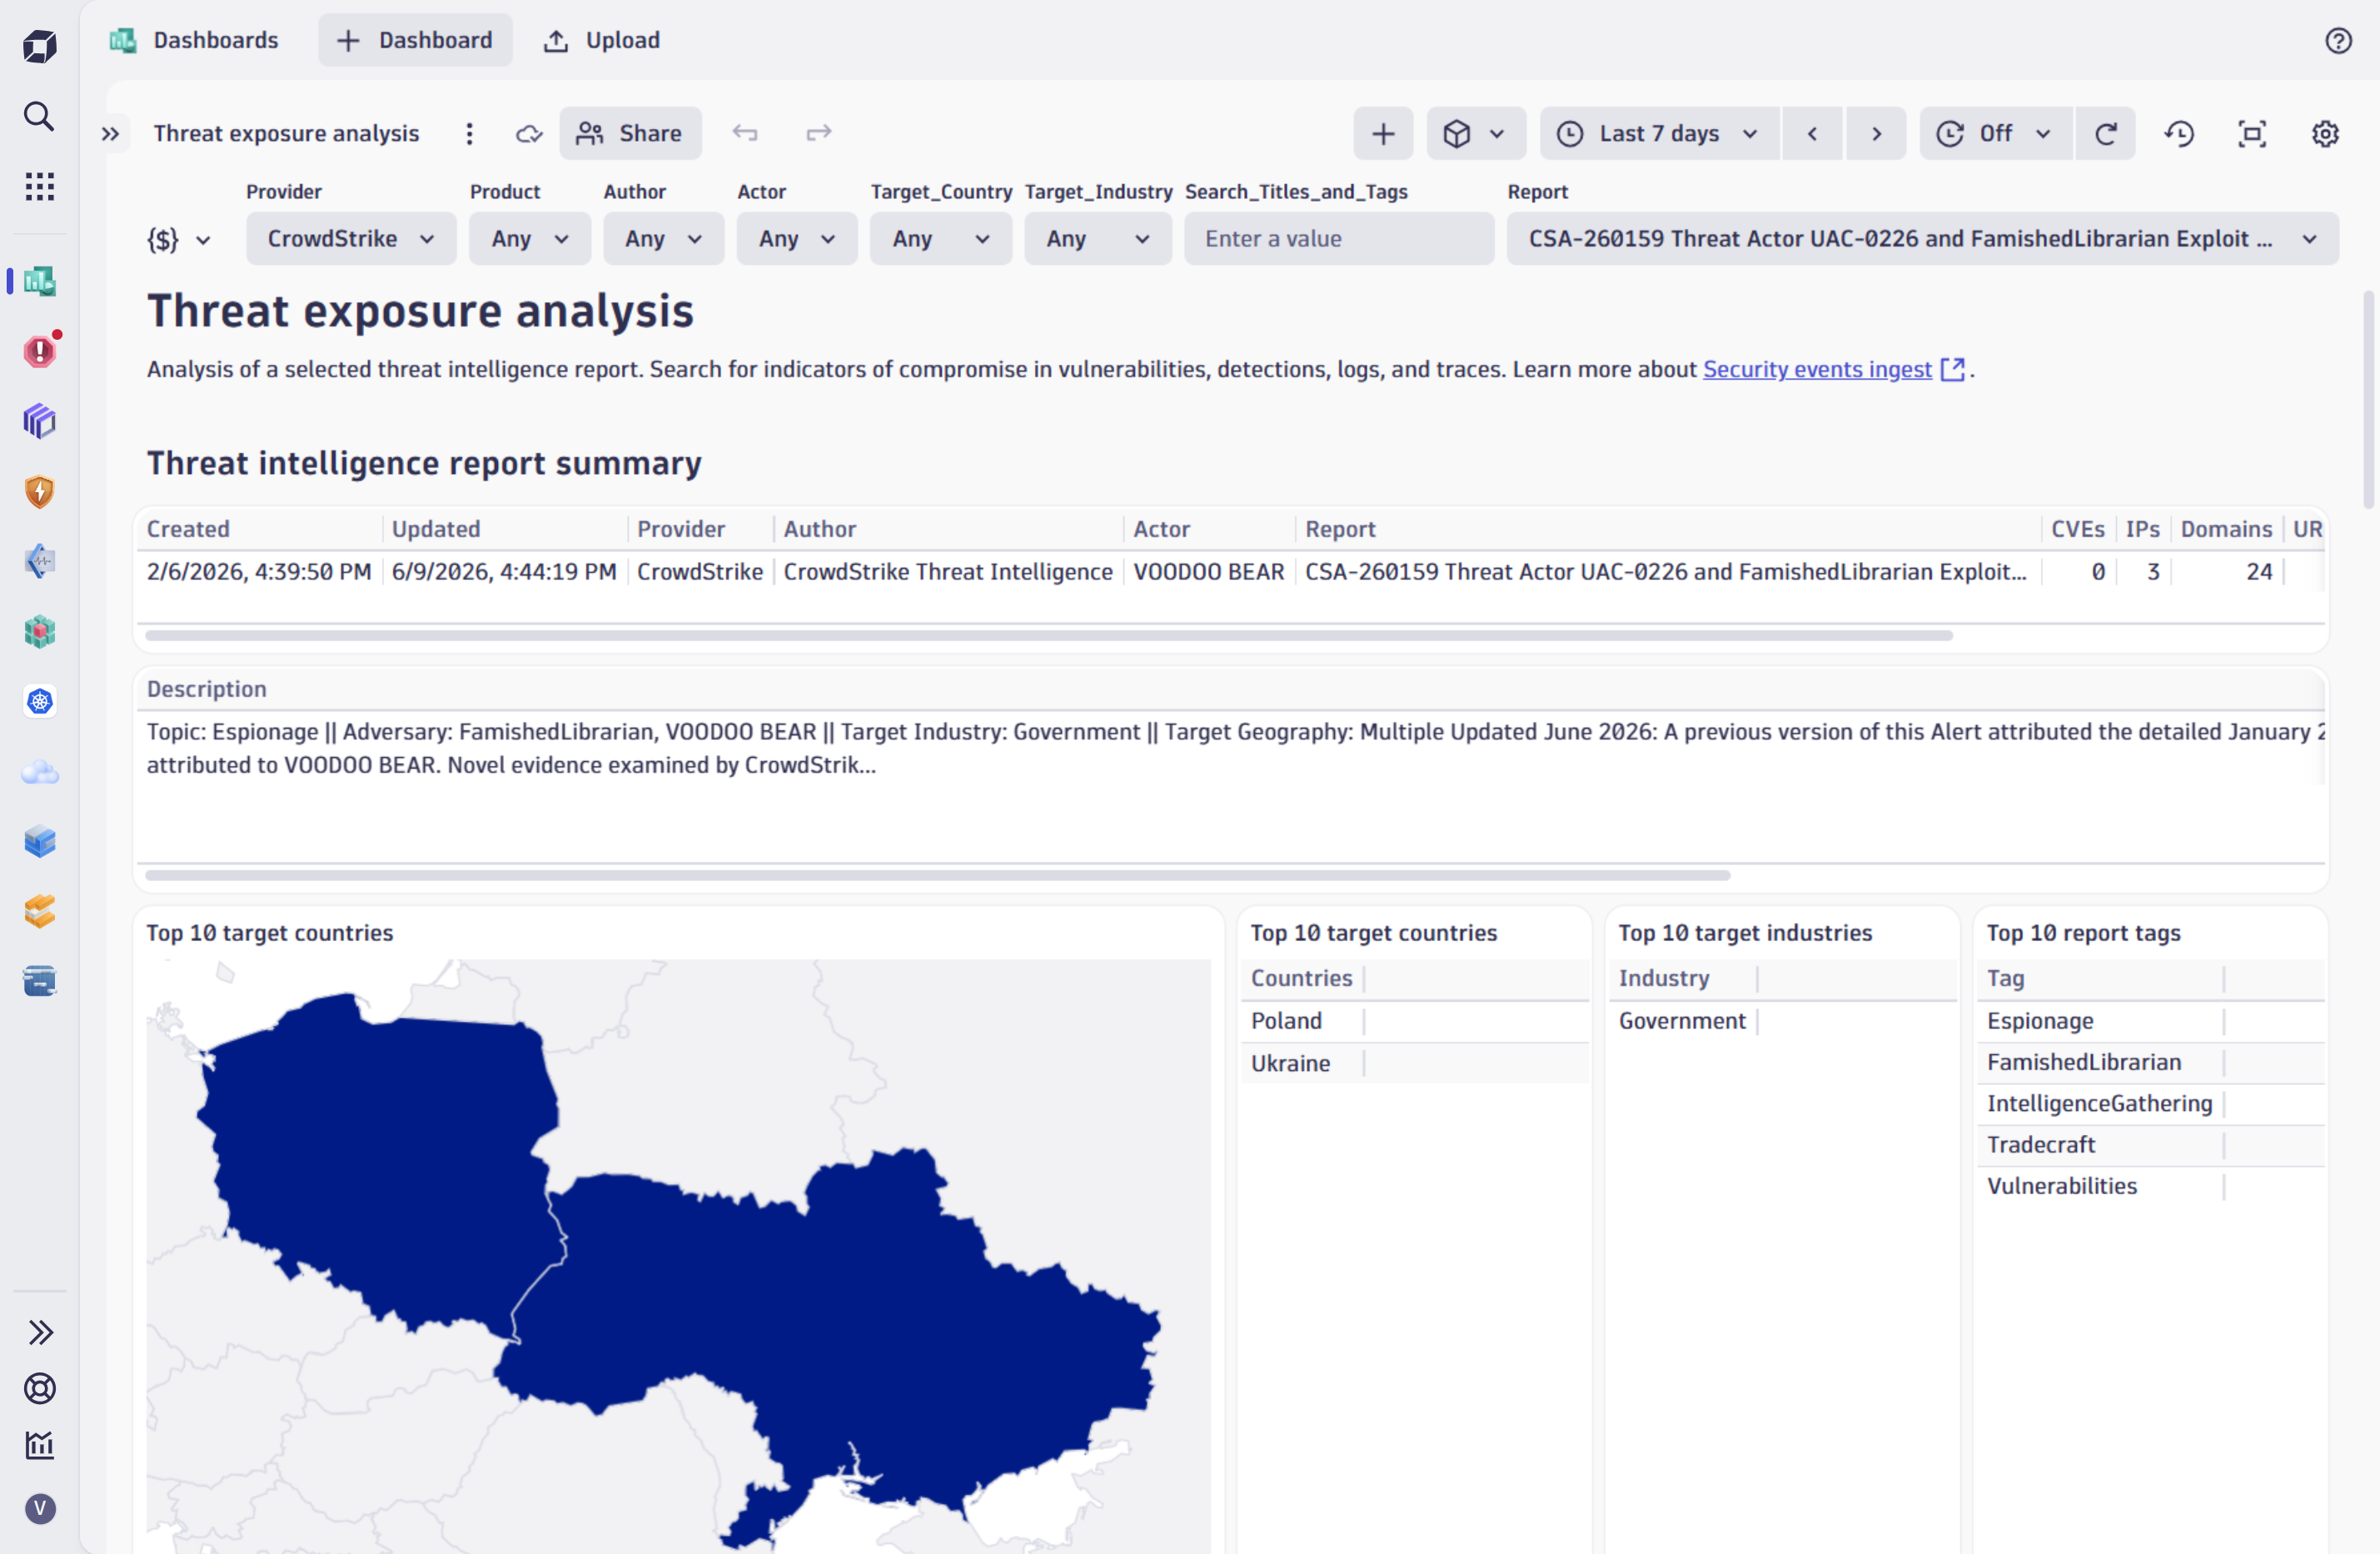Open the support lifebuoy icon
The width and height of the screenshot is (2380, 1554).
tap(39, 1388)
